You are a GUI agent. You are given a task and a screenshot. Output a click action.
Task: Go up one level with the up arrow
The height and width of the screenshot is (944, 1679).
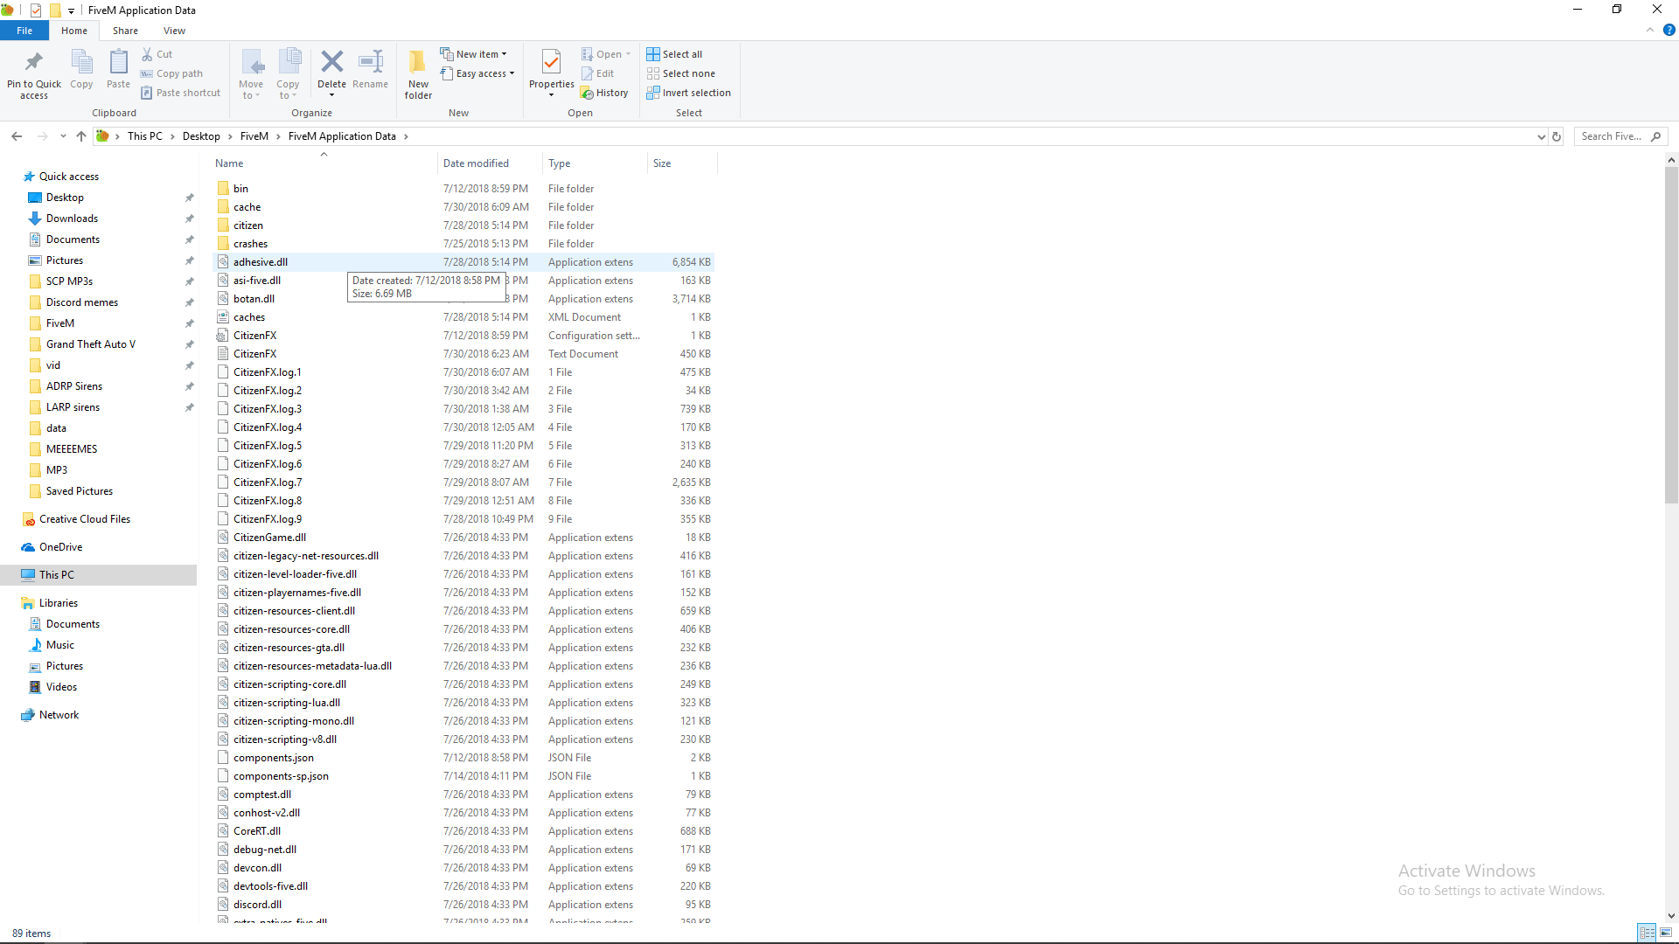coord(81,136)
